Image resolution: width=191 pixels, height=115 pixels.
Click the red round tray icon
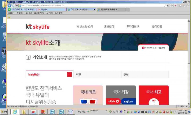click(164, 112)
